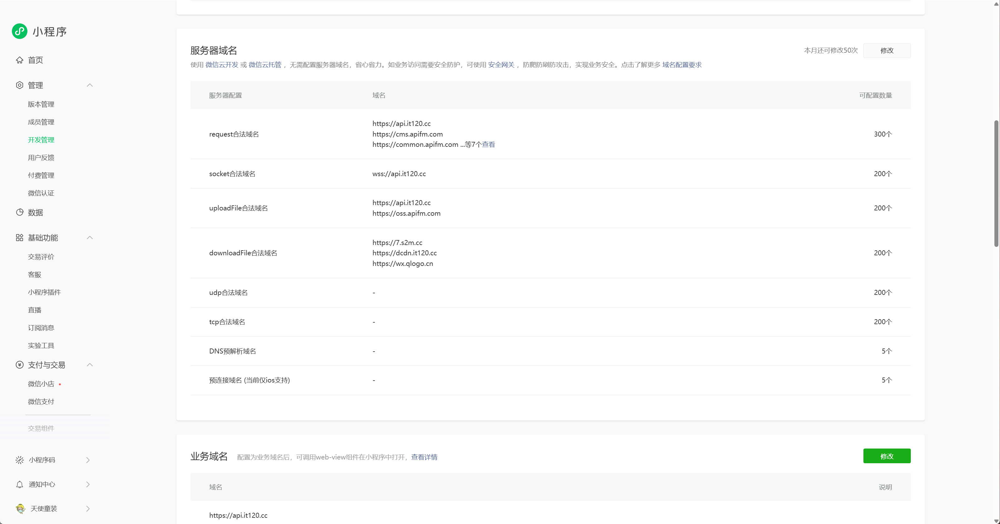Screen dimensions: 1000x524
Task: Click 查看 link in request domains
Action: tap(488, 144)
